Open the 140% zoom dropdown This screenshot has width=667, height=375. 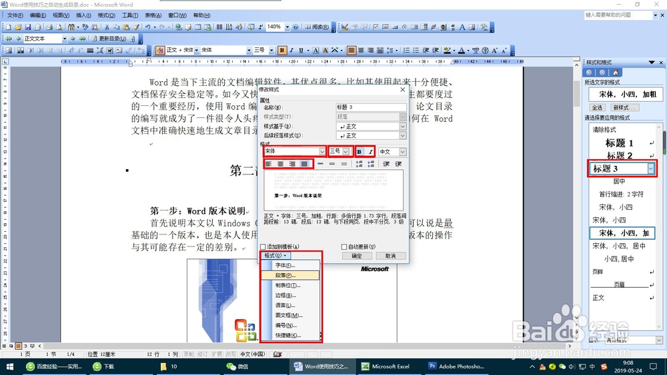287,27
